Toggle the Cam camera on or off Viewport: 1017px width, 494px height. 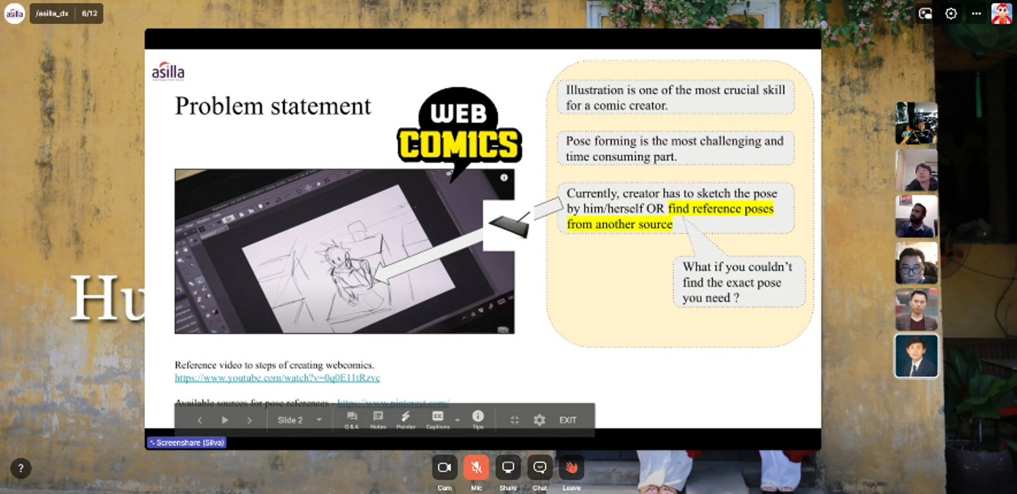(444, 467)
